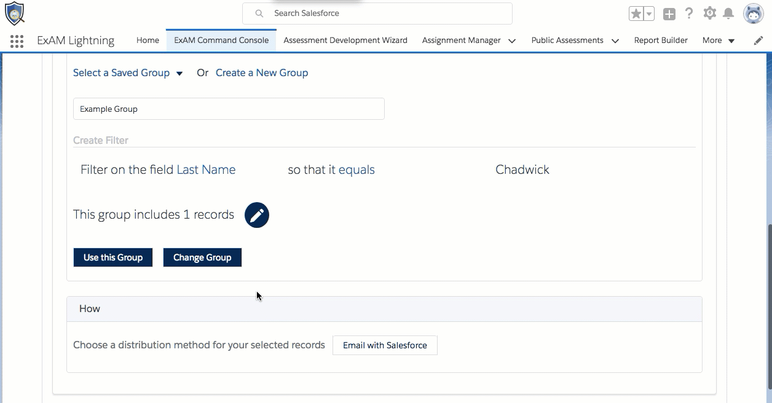Click the search magnifier icon
772x403 pixels.
(259, 14)
